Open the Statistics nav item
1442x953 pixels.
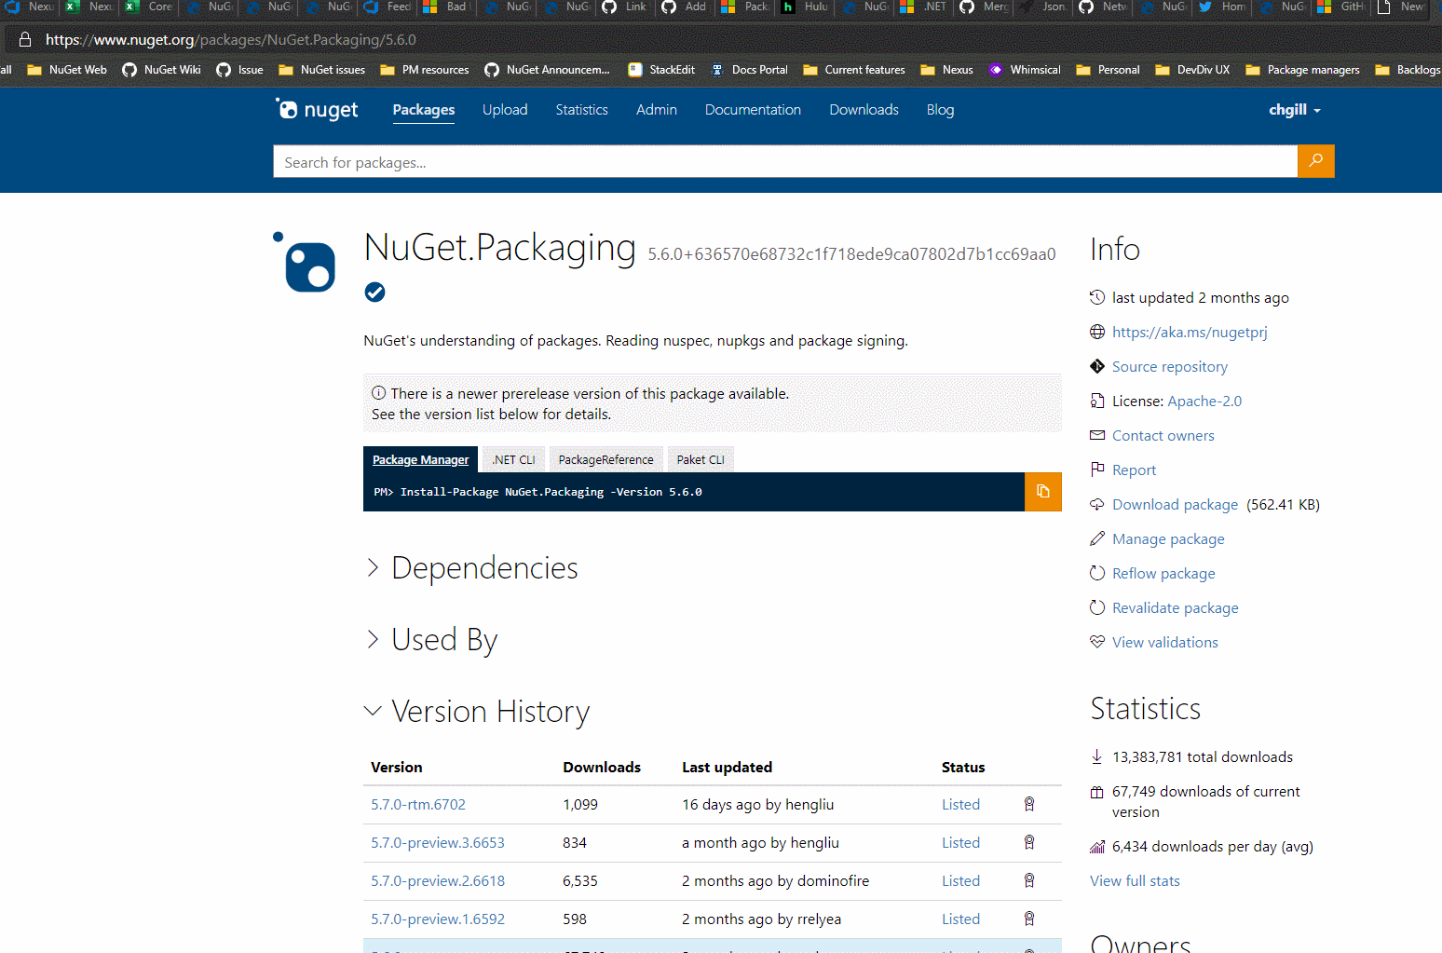tap(582, 110)
